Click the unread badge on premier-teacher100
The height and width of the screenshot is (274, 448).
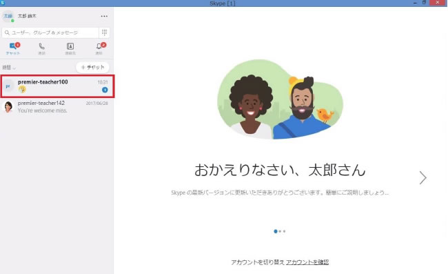(105, 90)
